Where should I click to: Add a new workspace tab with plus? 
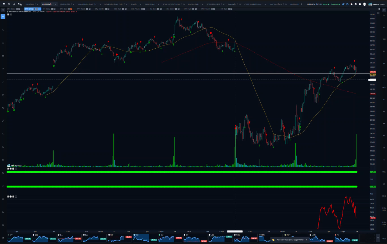point(301,4)
